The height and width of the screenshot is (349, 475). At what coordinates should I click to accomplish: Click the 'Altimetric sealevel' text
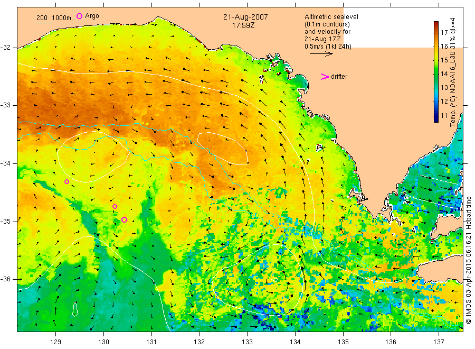point(331,17)
